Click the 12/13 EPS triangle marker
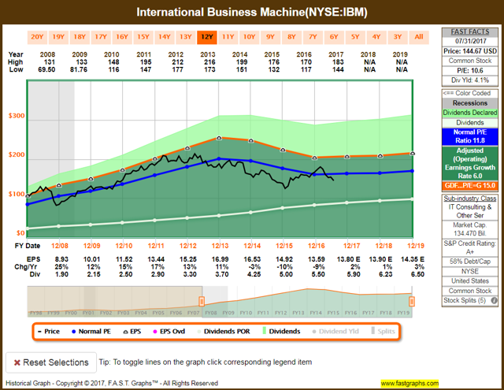This screenshot has width=504, height=390. (x=219, y=138)
